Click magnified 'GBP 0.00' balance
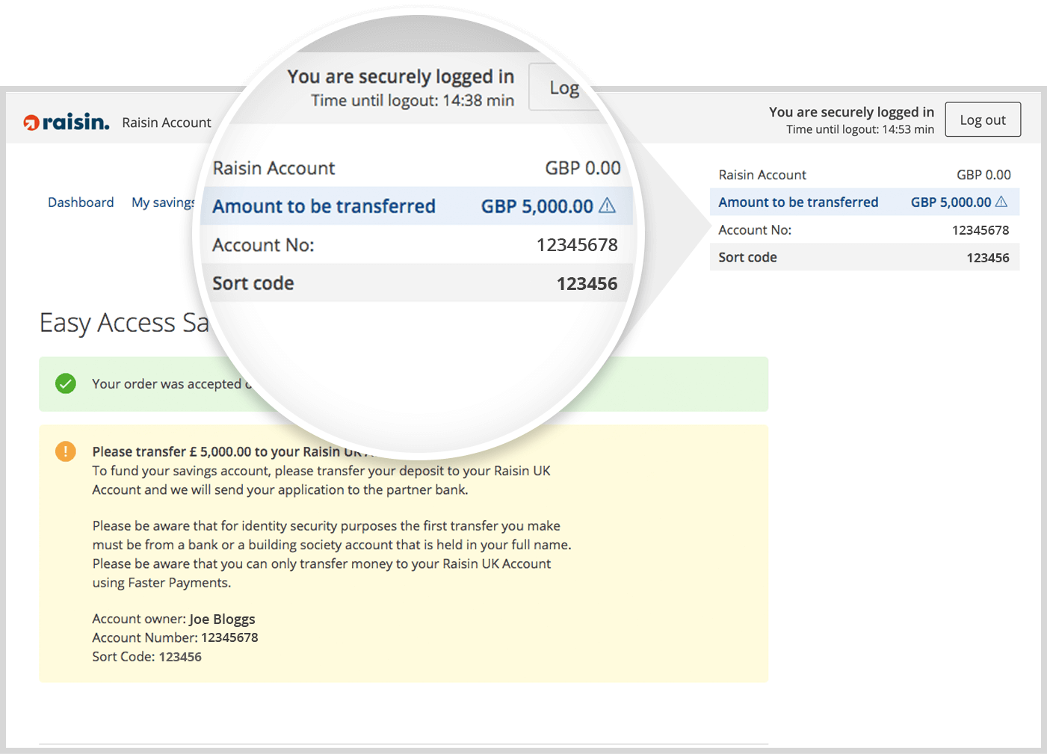Image resolution: width=1047 pixels, height=754 pixels. point(583,168)
